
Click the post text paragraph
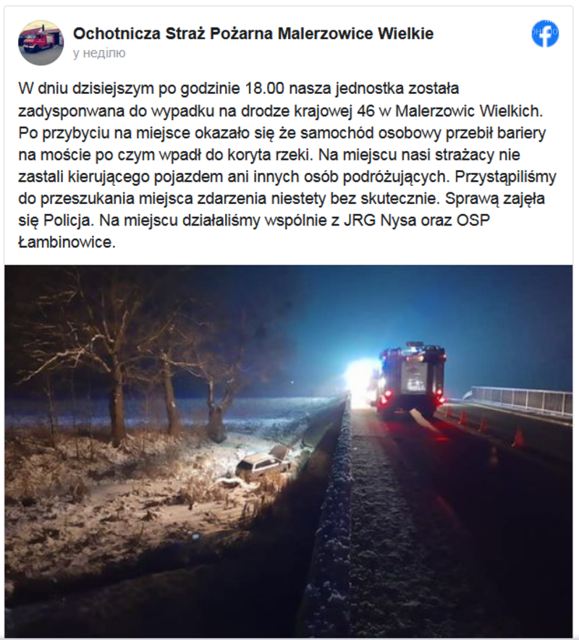click(x=287, y=166)
